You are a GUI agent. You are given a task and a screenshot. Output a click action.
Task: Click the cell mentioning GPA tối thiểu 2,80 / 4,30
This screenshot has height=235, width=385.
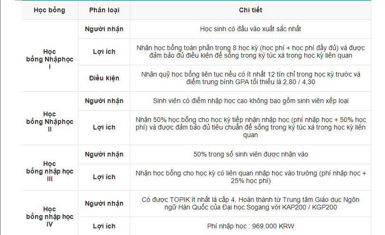click(250, 78)
